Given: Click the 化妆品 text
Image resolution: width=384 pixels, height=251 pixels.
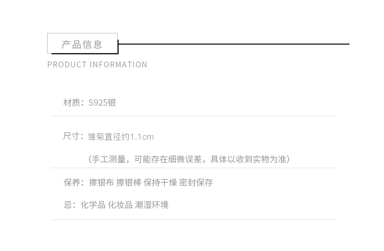Looking at the screenshot, I should [x=120, y=204].
